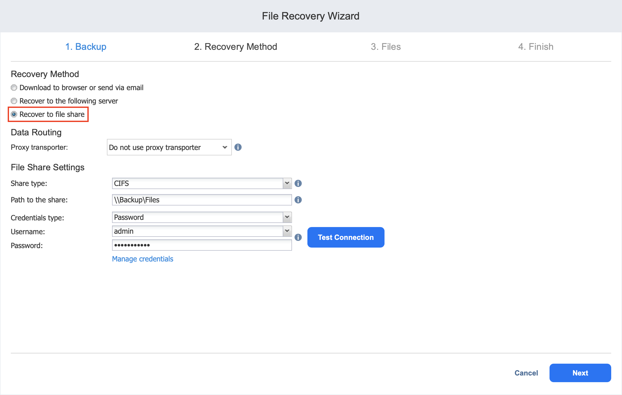
Task: Click info icon next to Proxy transporter
Action: pos(238,147)
